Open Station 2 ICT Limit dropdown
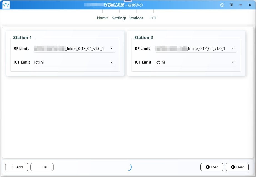The width and height of the screenshot is (256, 177). (233, 62)
